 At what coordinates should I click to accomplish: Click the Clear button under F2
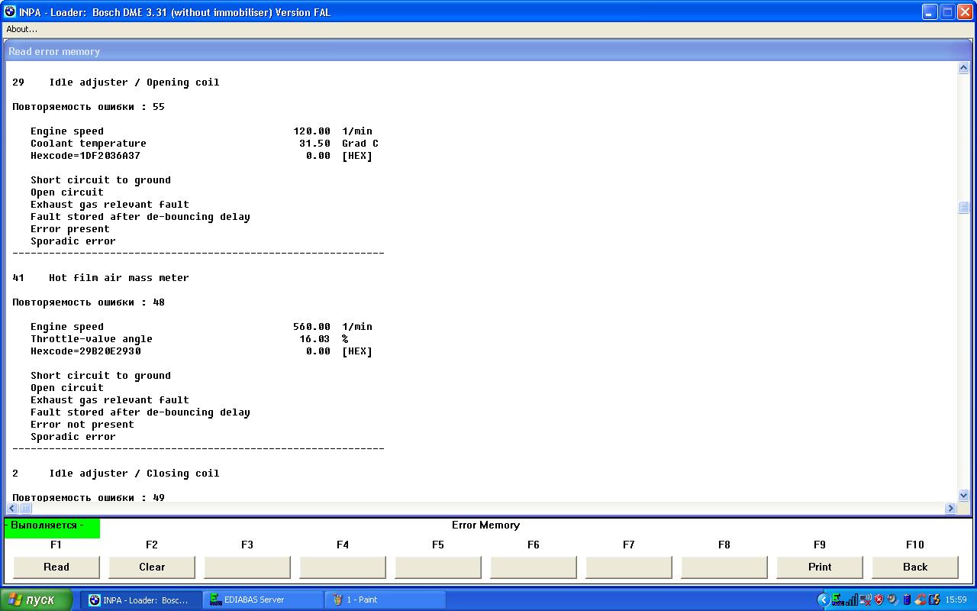[x=152, y=567]
